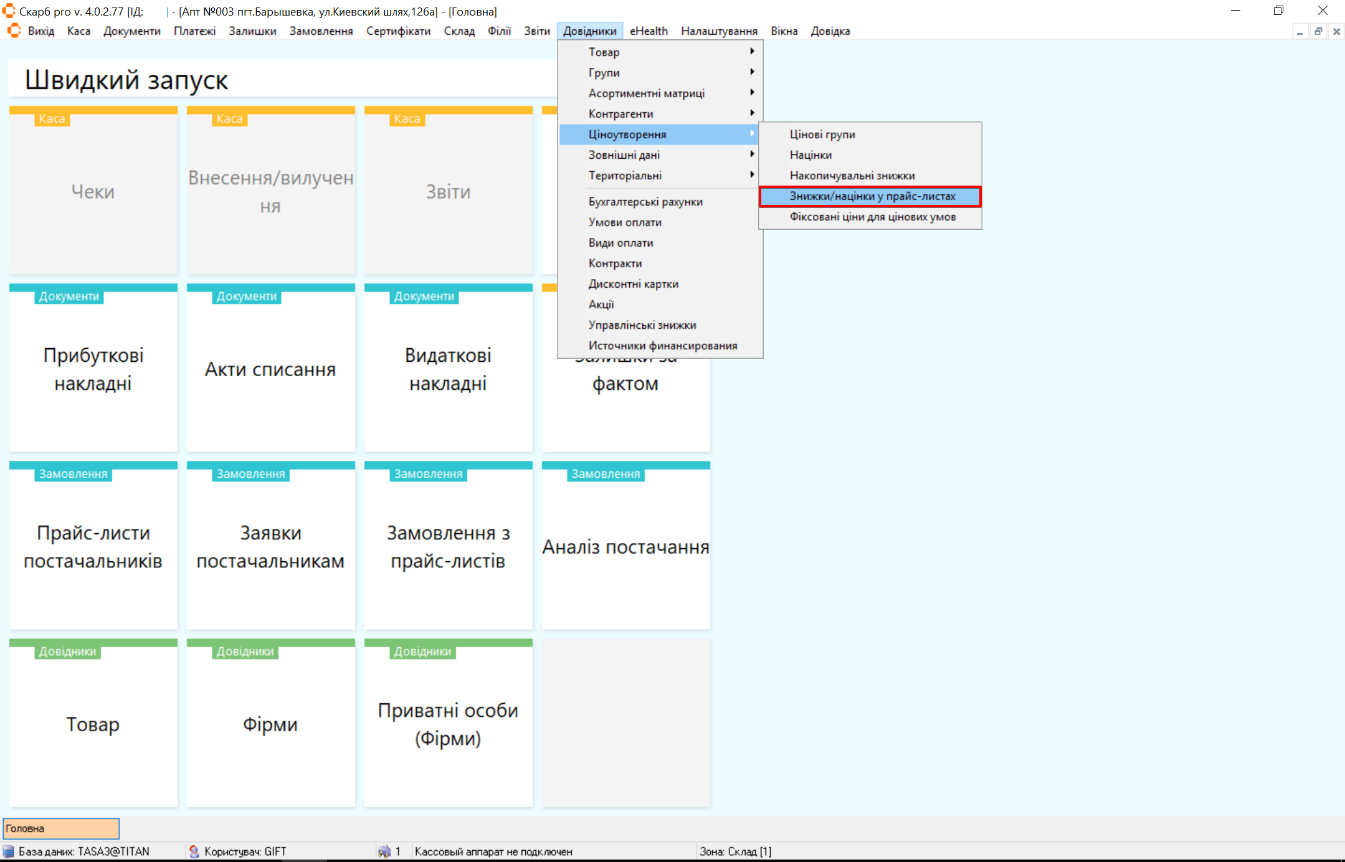1345x862 pixels.
Task: Open the Чеки quick-launch tile
Action: [x=93, y=191]
